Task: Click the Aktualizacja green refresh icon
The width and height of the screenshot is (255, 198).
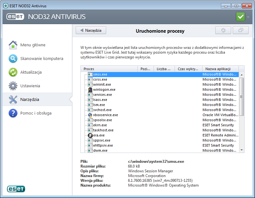Action: click(13, 72)
